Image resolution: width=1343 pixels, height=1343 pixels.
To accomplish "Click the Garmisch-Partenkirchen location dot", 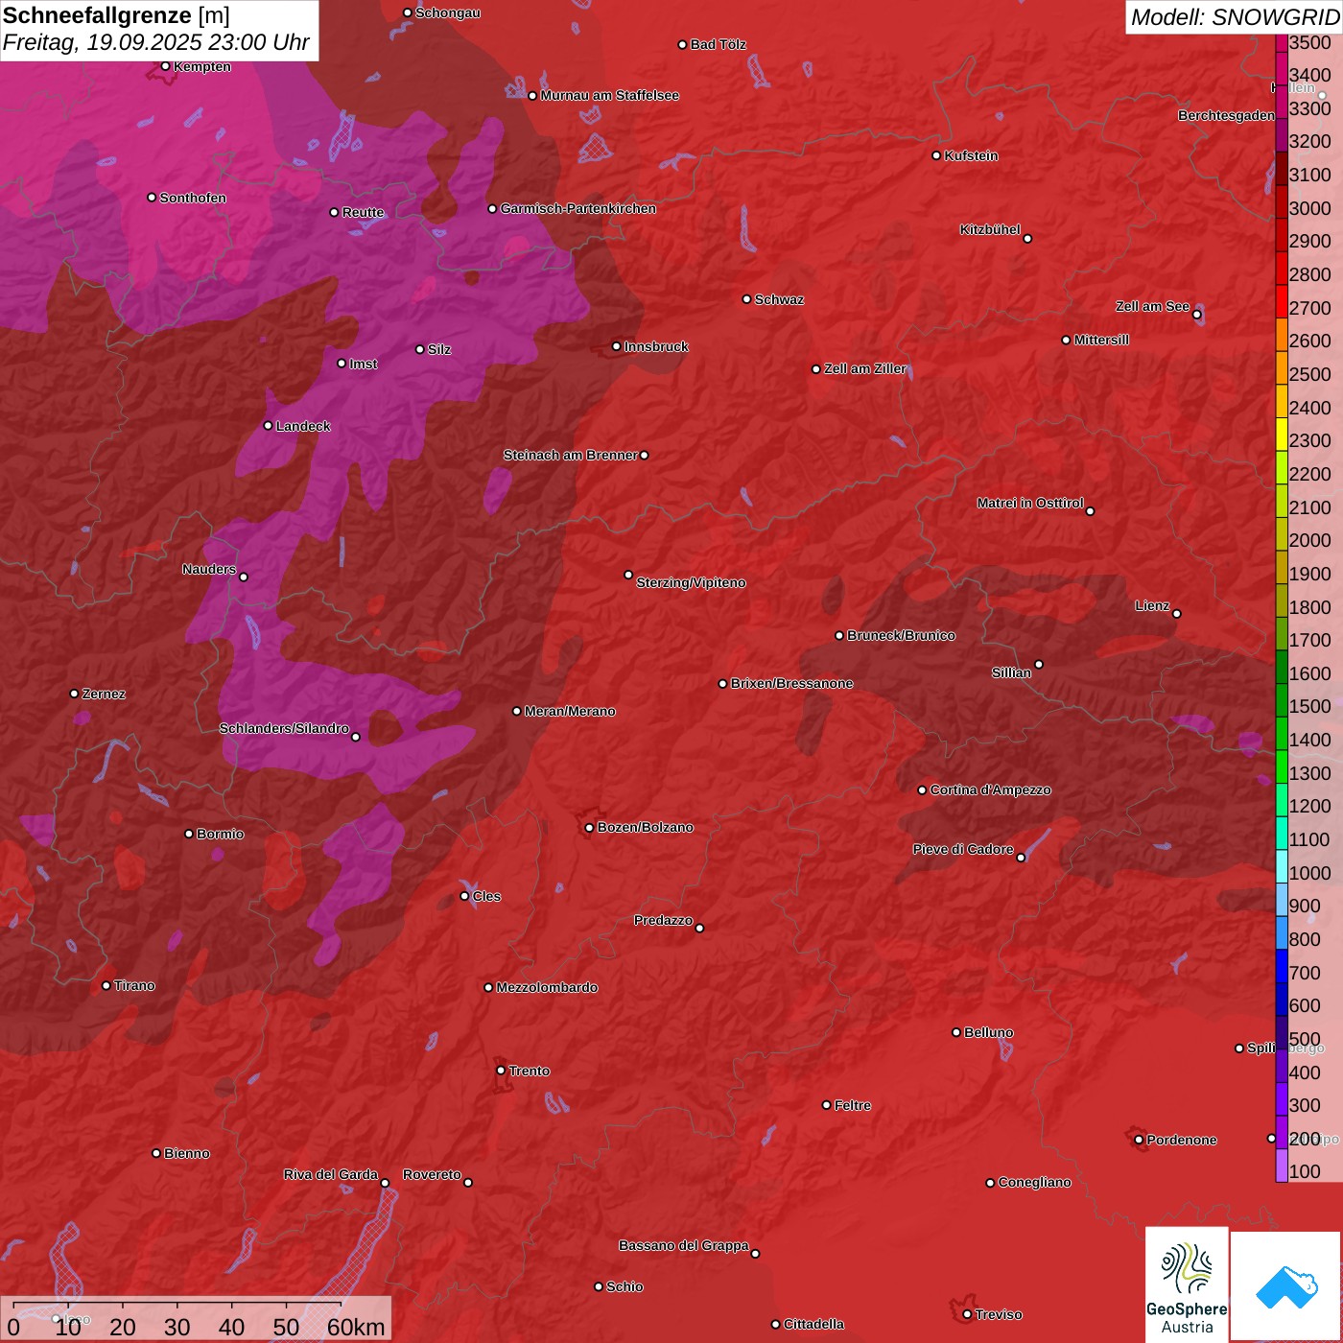I will click(492, 209).
